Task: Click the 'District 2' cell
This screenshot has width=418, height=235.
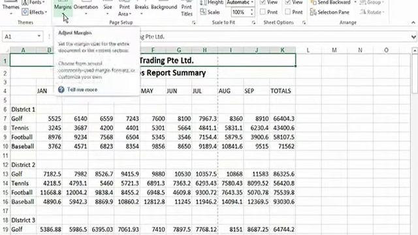Action: point(24,164)
